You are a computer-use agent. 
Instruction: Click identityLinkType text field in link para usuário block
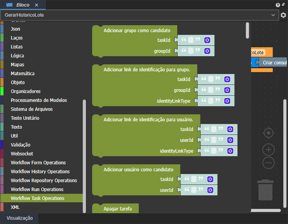click(x=214, y=151)
